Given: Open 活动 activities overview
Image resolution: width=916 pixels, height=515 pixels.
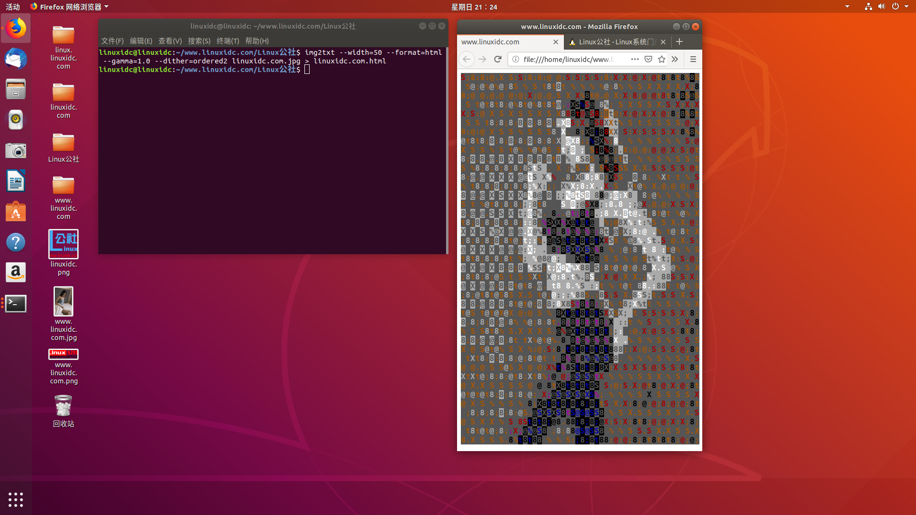Looking at the screenshot, I should pos(13,7).
